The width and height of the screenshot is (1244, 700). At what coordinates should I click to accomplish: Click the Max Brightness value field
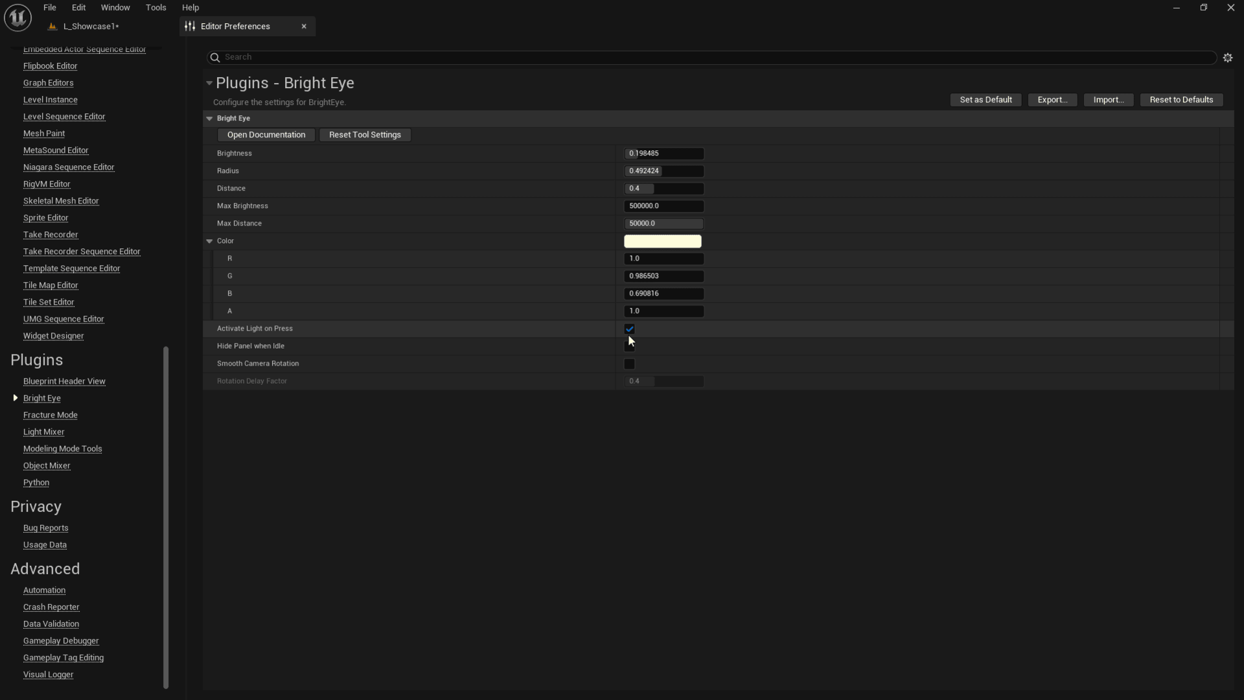[663, 206]
